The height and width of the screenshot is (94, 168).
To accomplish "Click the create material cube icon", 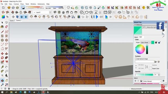I will pos(163,30).
